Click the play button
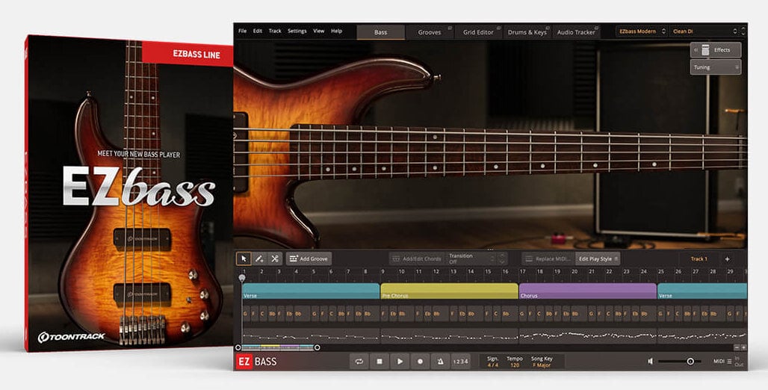768x390 pixels. 400,362
